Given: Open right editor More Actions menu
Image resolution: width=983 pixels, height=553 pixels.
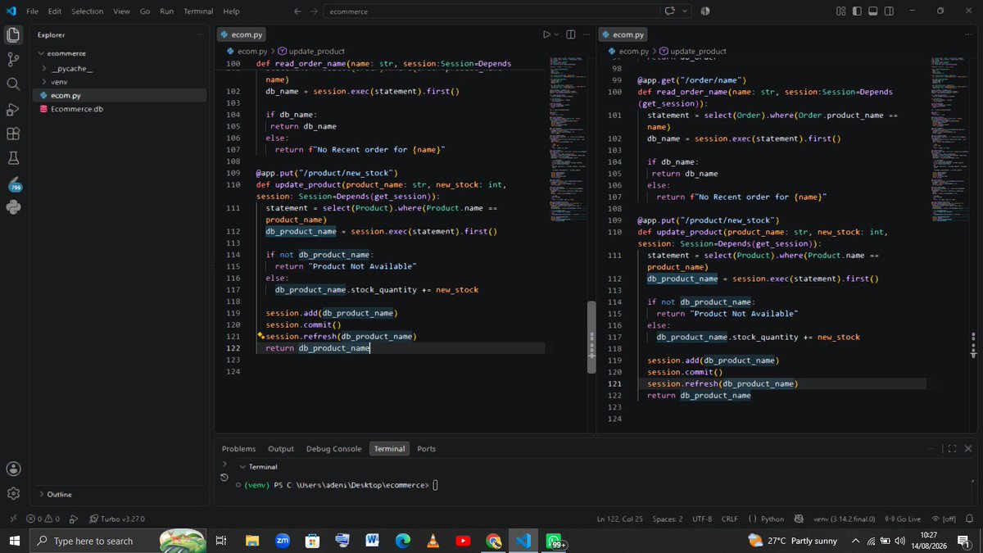Looking at the screenshot, I should coord(969,34).
